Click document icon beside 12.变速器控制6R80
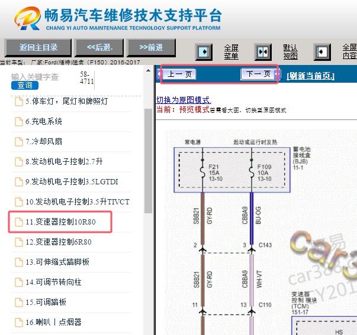 [x=19, y=242]
